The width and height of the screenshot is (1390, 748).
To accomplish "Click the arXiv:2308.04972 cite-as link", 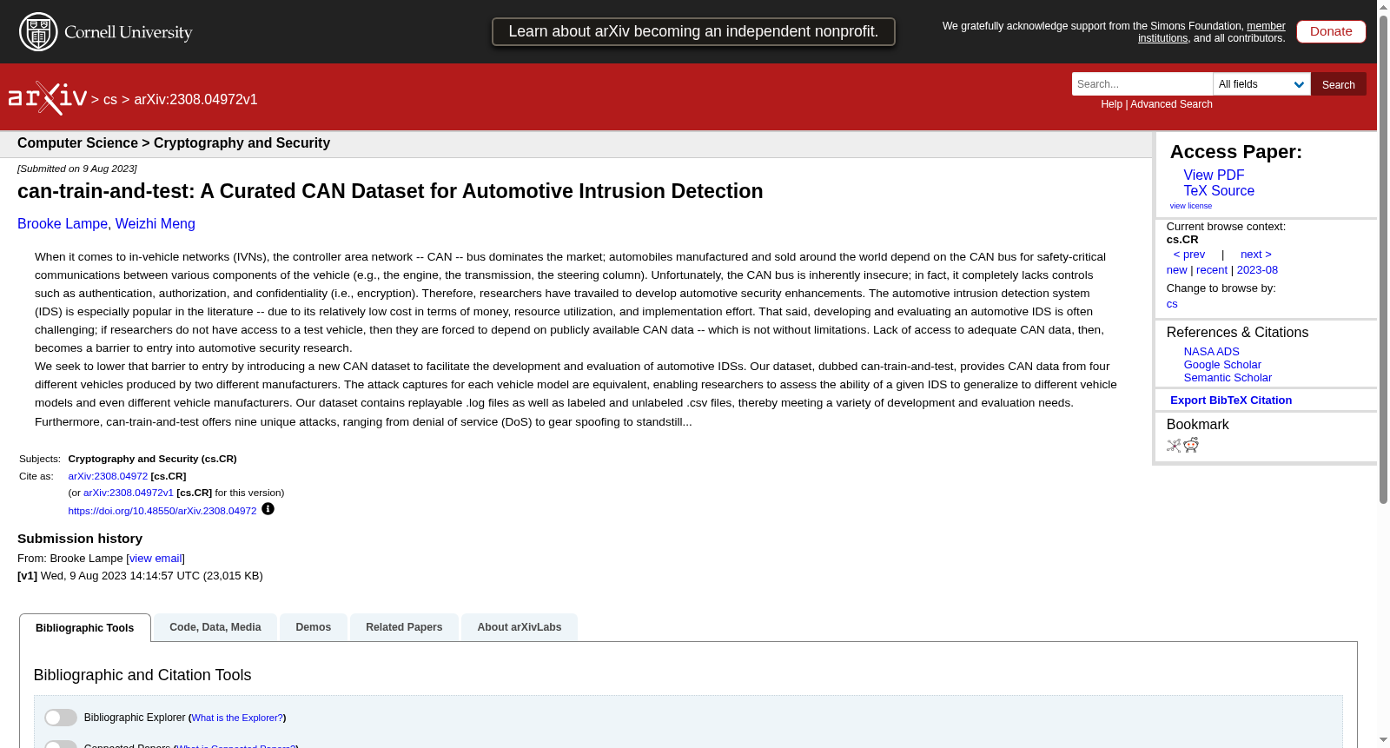I will point(108,476).
